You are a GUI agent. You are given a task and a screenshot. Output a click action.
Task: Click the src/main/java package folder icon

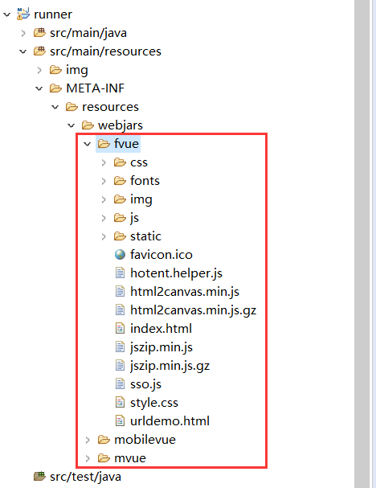point(39,32)
